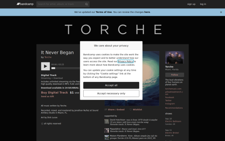The height and width of the screenshot is (141, 225).
Task: Click the Bandcamp logo
Action: (x=25, y=4)
